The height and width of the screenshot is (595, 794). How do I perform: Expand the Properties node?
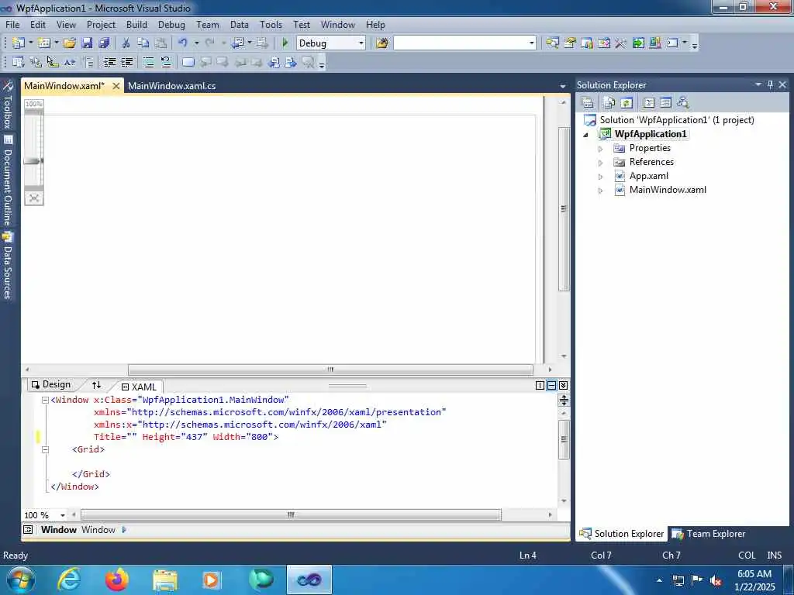coord(601,149)
